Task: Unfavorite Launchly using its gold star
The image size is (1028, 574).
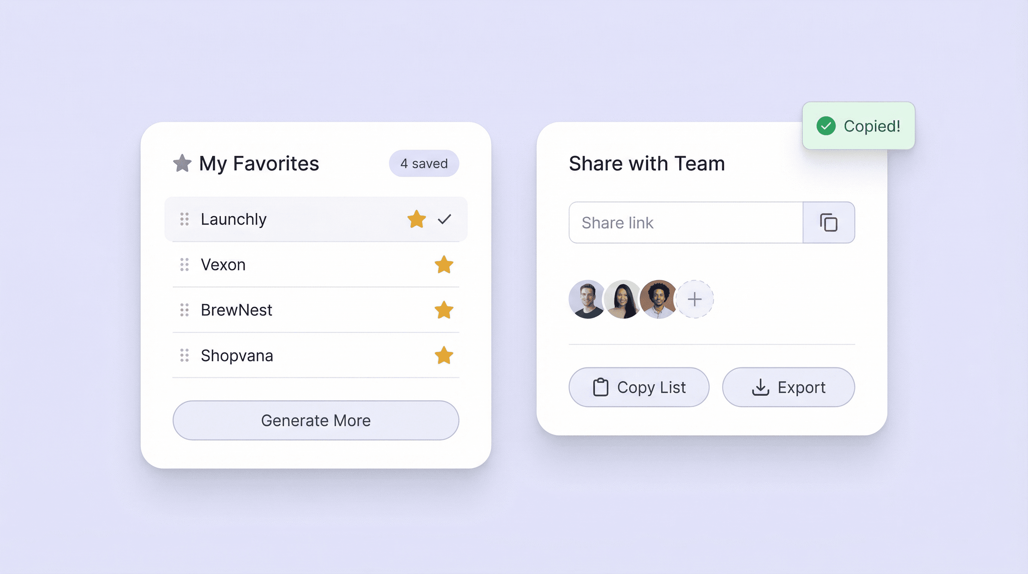Action: (x=417, y=219)
